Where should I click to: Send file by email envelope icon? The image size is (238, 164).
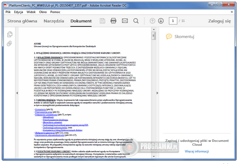(x=125, y=21)
